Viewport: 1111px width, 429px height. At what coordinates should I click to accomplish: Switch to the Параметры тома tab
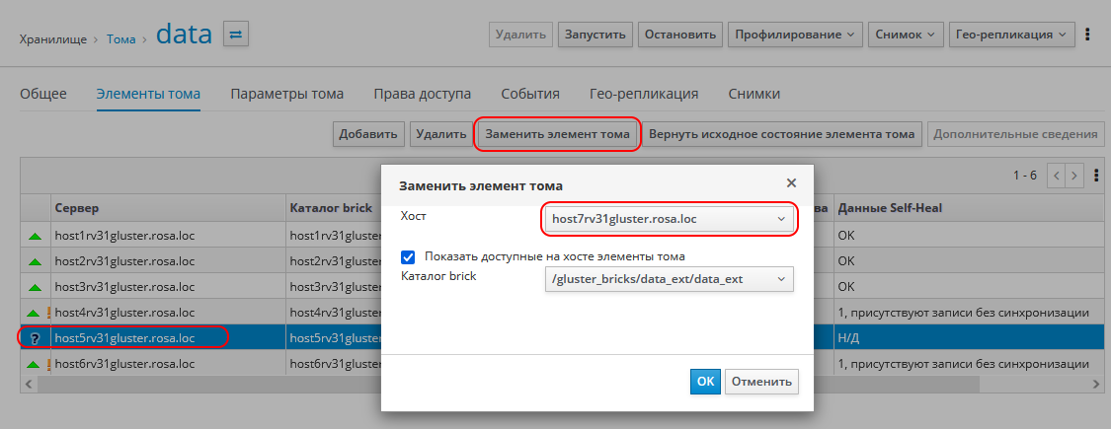pos(286,94)
